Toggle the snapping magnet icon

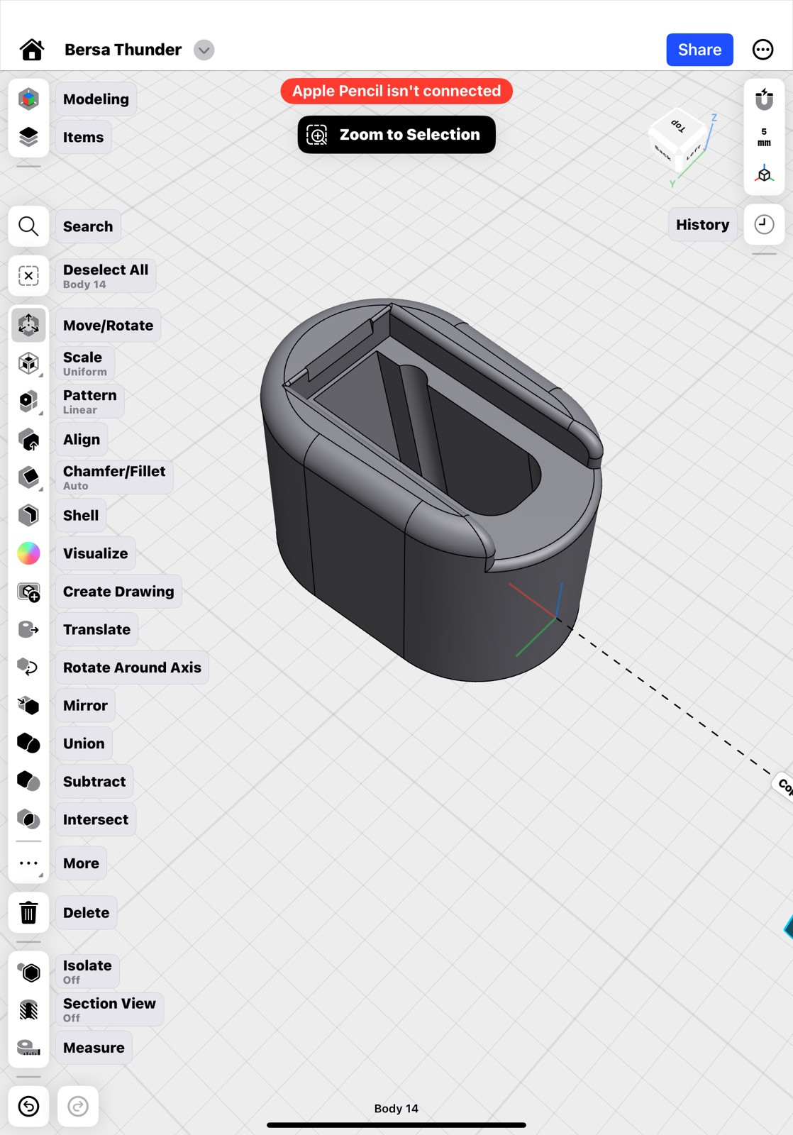[x=764, y=99]
